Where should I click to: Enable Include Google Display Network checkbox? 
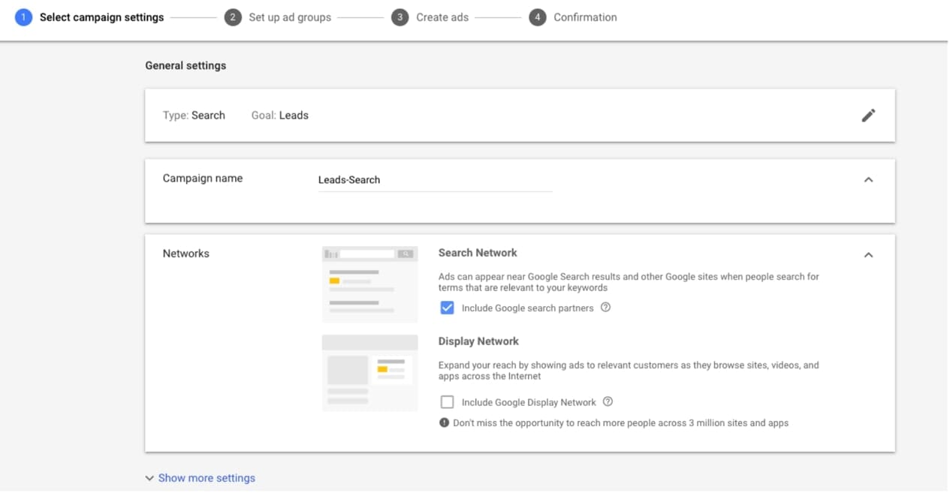click(x=448, y=401)
